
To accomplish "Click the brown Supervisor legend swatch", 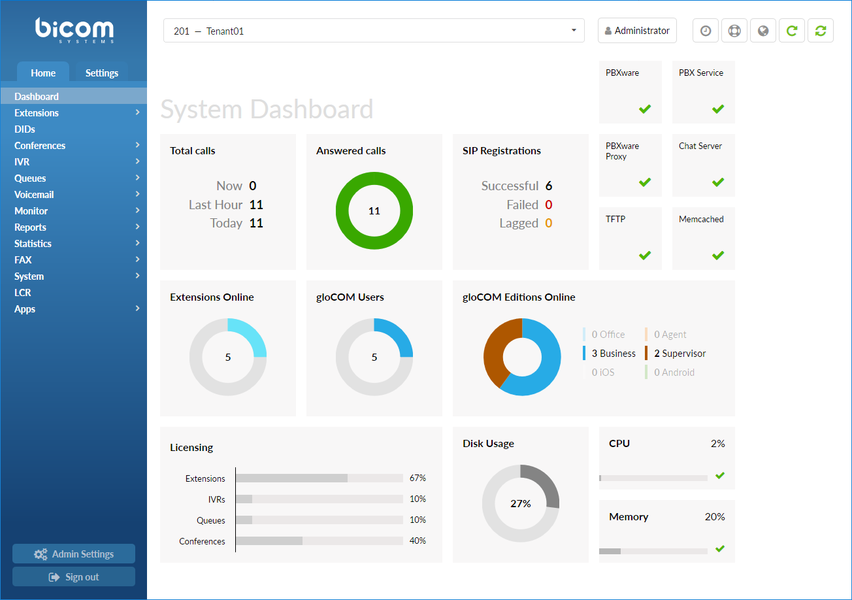I will [x=646, y=354].
